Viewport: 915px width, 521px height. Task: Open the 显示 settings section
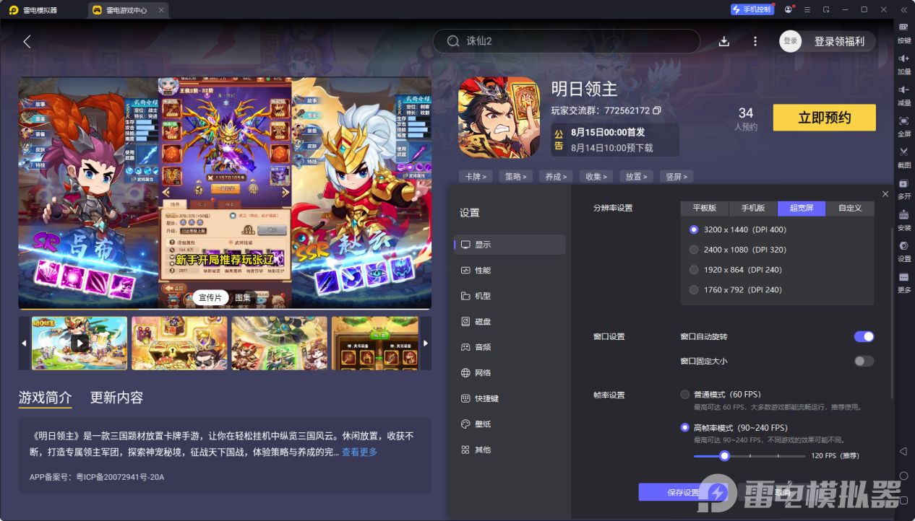510,245
